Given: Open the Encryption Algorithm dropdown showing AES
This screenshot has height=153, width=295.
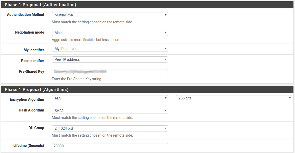Looking at the screenshot, I should 110,98.
